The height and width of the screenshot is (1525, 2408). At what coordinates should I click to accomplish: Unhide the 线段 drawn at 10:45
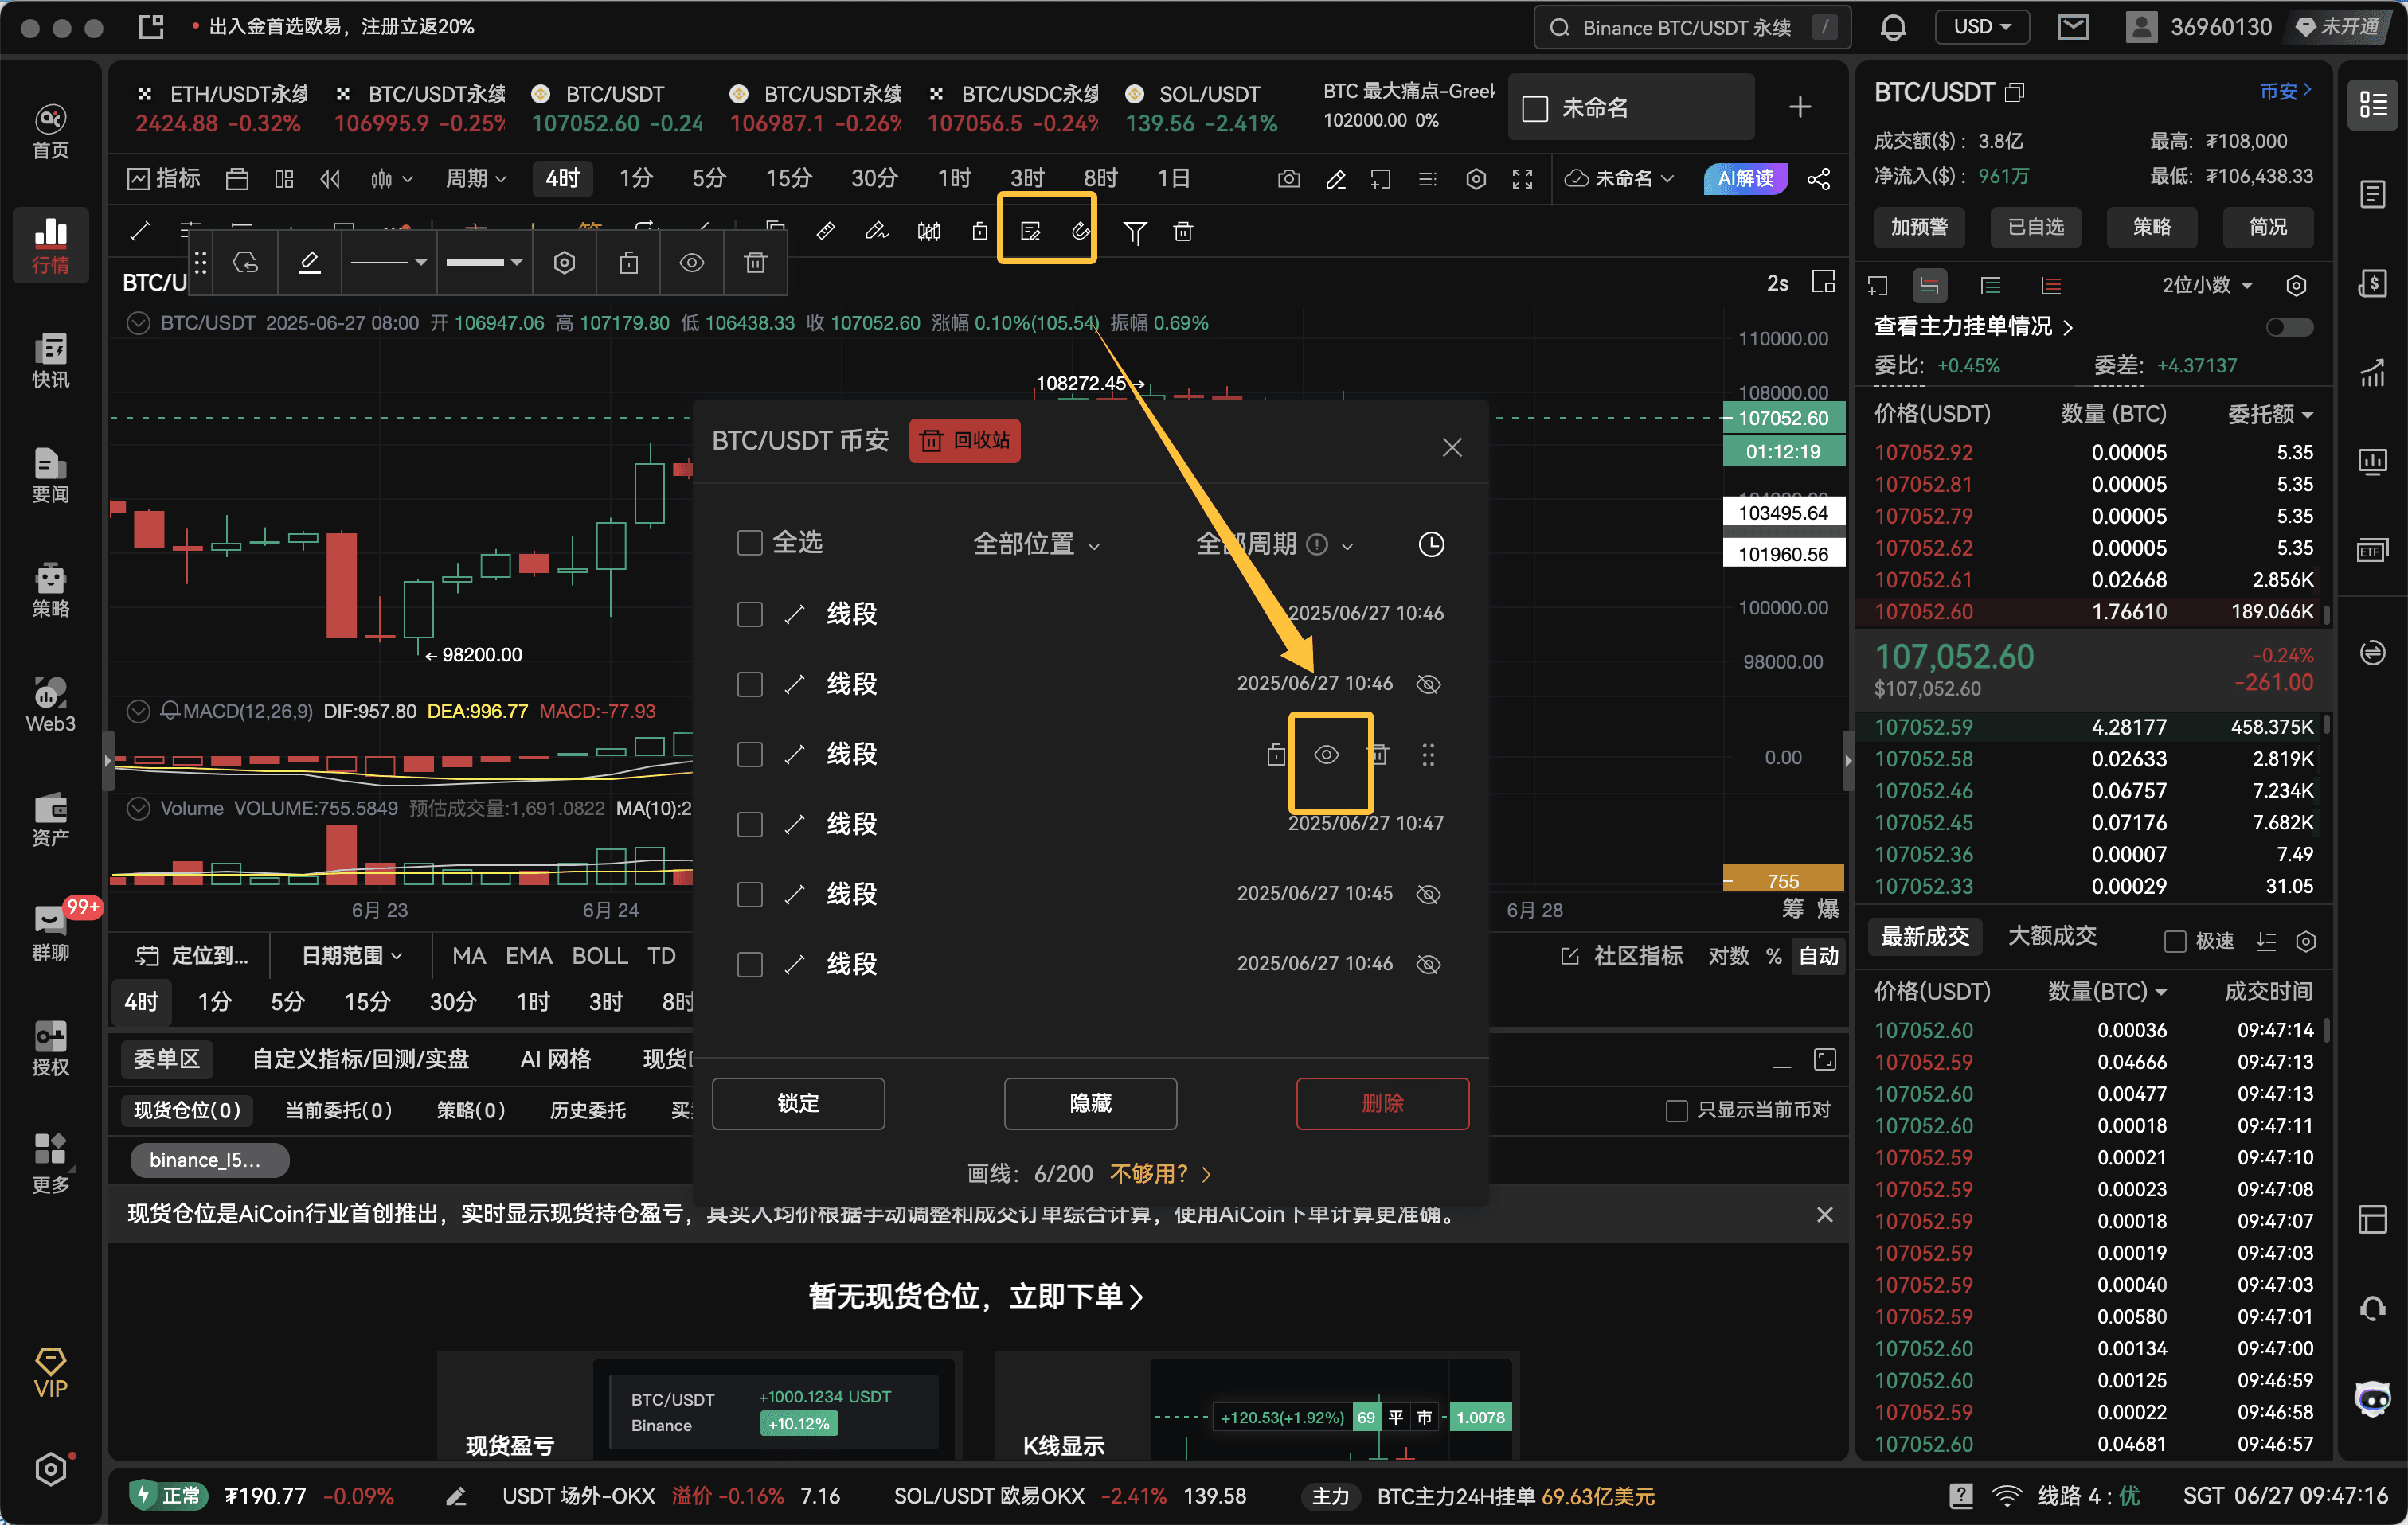click(1429, 895)
